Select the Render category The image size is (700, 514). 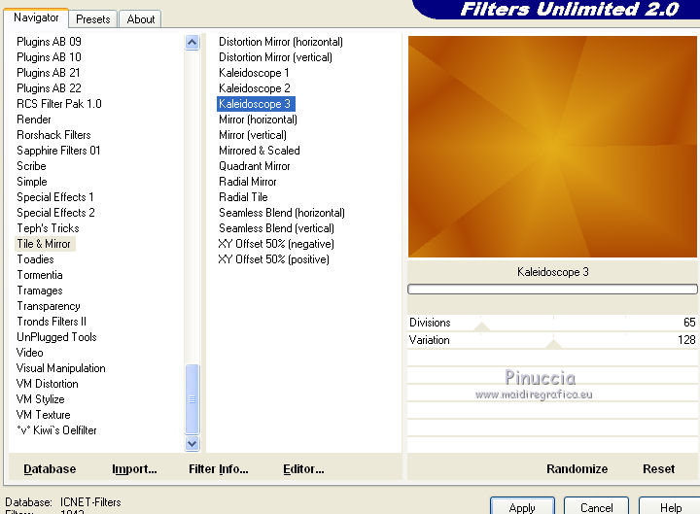point(34,120)
